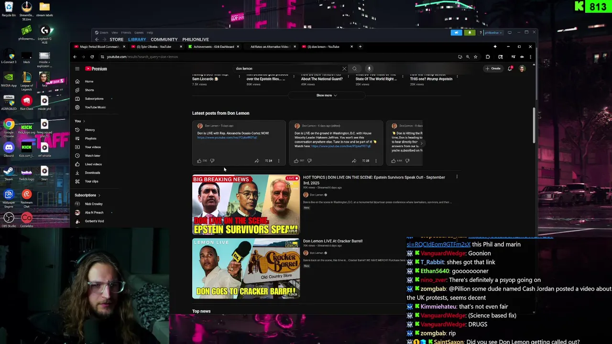Click the YouTube search input field

click(288, 69)
